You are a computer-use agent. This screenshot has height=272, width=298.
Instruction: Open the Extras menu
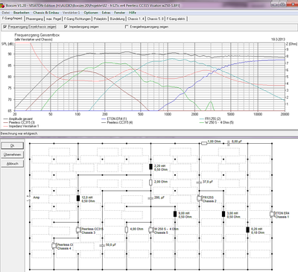[x=106, y=13]
